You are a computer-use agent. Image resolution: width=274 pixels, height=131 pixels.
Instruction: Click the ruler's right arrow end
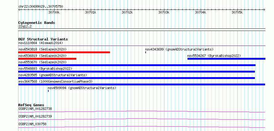[x=264, y=9]
